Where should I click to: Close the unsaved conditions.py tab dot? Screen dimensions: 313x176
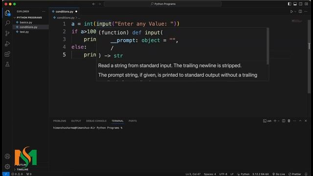tap(76, 12)
